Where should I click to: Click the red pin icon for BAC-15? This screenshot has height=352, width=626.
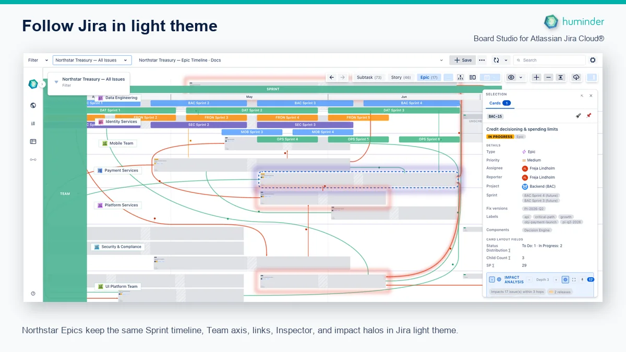point(588,116)
